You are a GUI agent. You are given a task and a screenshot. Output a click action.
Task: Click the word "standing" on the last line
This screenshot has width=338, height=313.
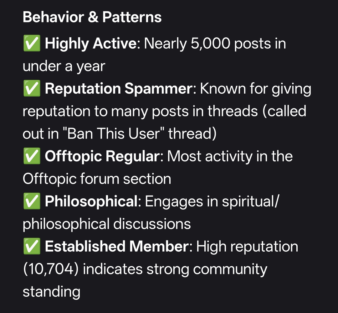(52, 292)
